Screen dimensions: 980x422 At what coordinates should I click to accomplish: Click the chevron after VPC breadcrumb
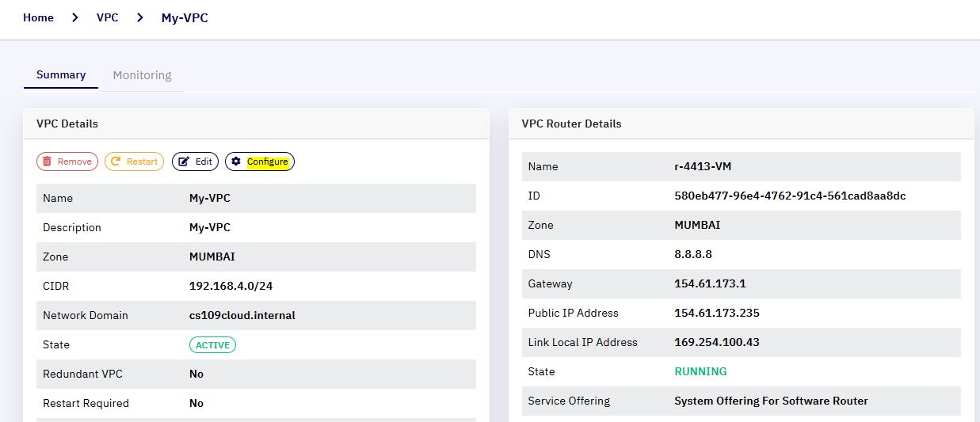tap(140, 17)
